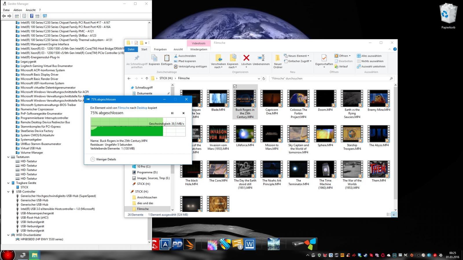Open the Datei menu in Geräte-Manager

pyautogui.click(x=6, y=10)
